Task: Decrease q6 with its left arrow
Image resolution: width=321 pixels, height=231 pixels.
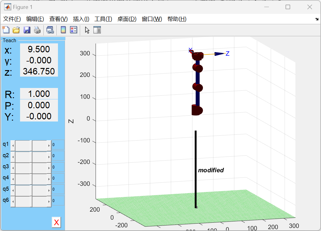Action: pyautogui.click(x=13, y=201)
